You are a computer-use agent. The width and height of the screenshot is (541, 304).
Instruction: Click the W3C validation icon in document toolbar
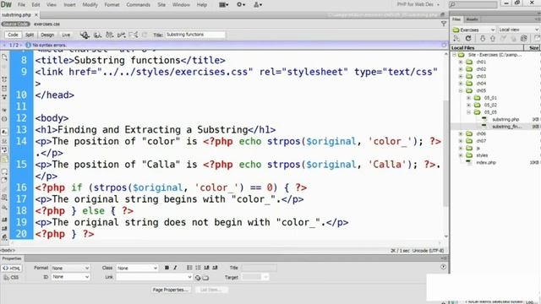click(x=109, y=35)
